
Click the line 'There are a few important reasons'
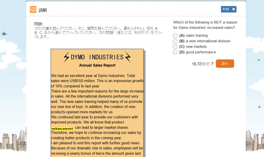(97, 91)
